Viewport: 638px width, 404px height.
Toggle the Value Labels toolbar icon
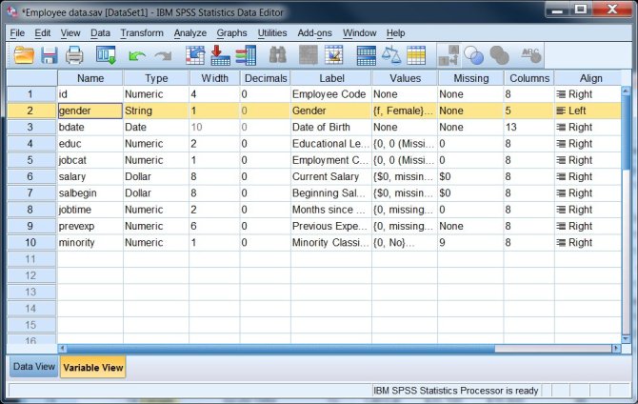[449, 55]
